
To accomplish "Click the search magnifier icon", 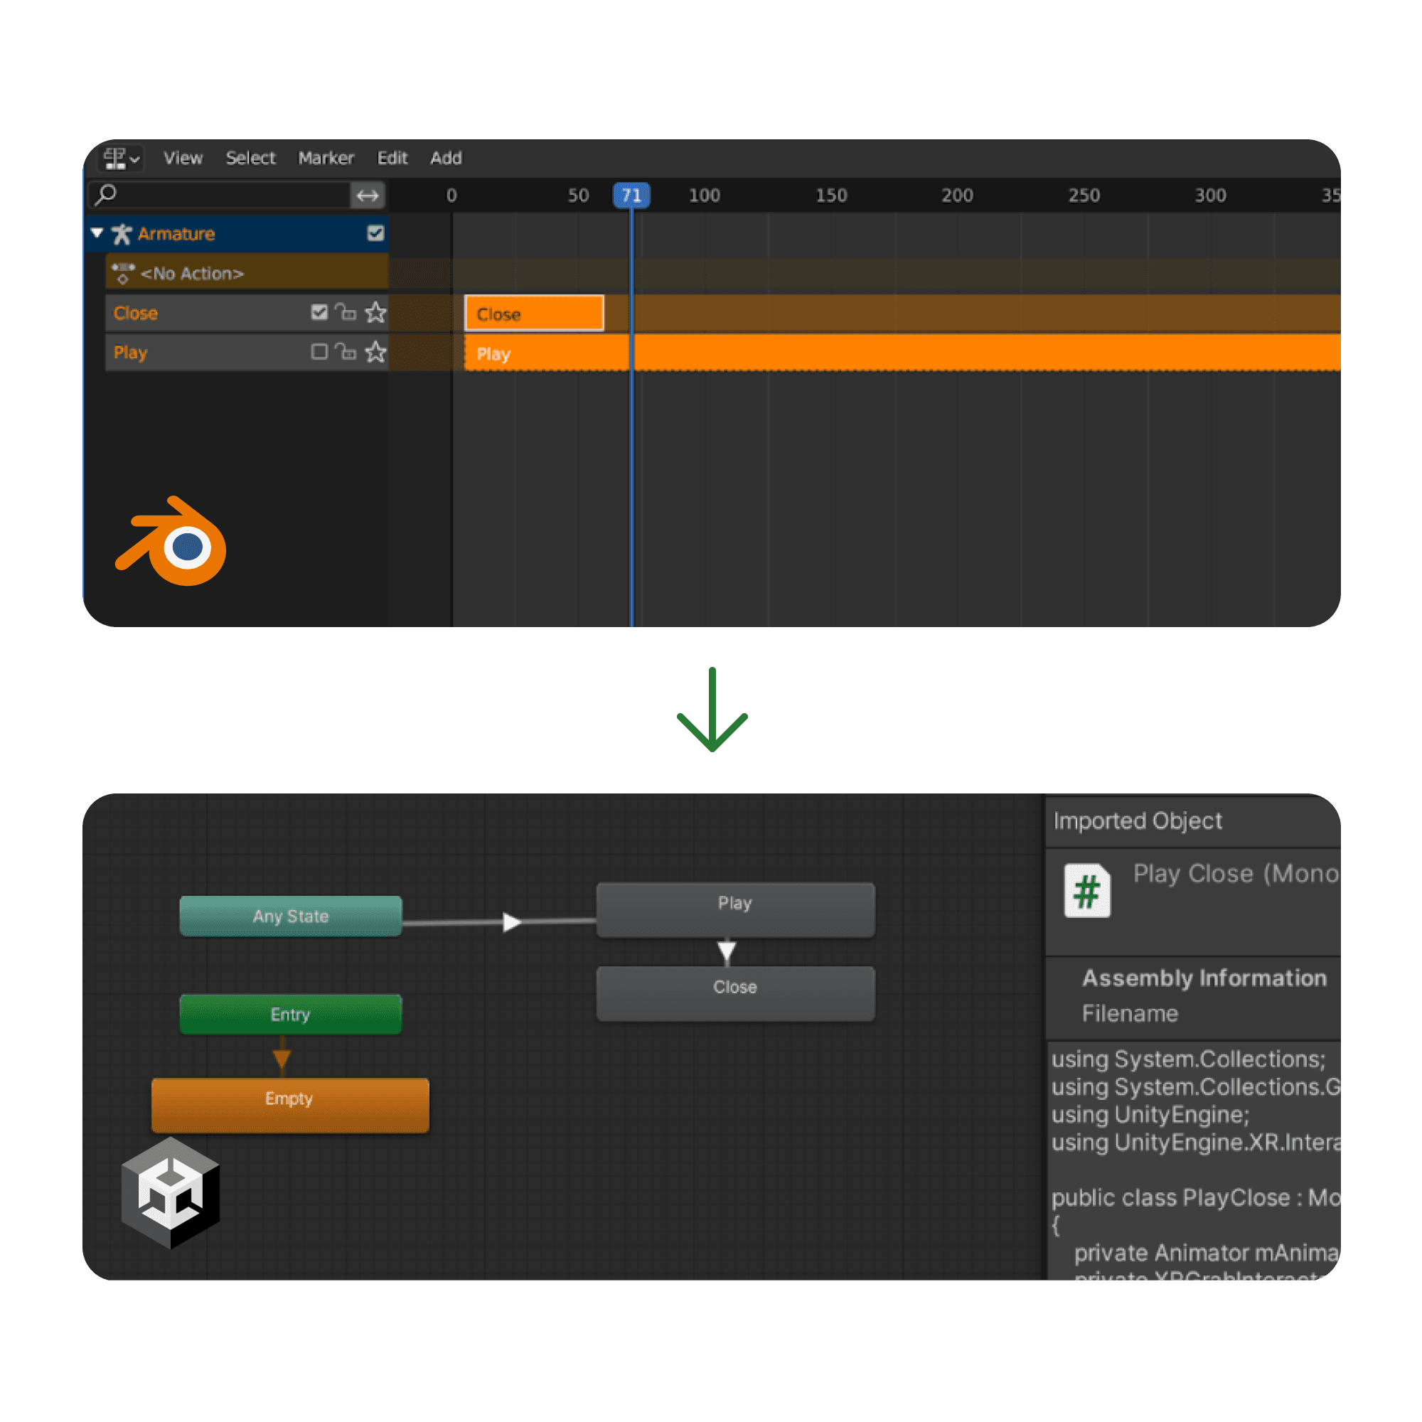I will 107,194.
